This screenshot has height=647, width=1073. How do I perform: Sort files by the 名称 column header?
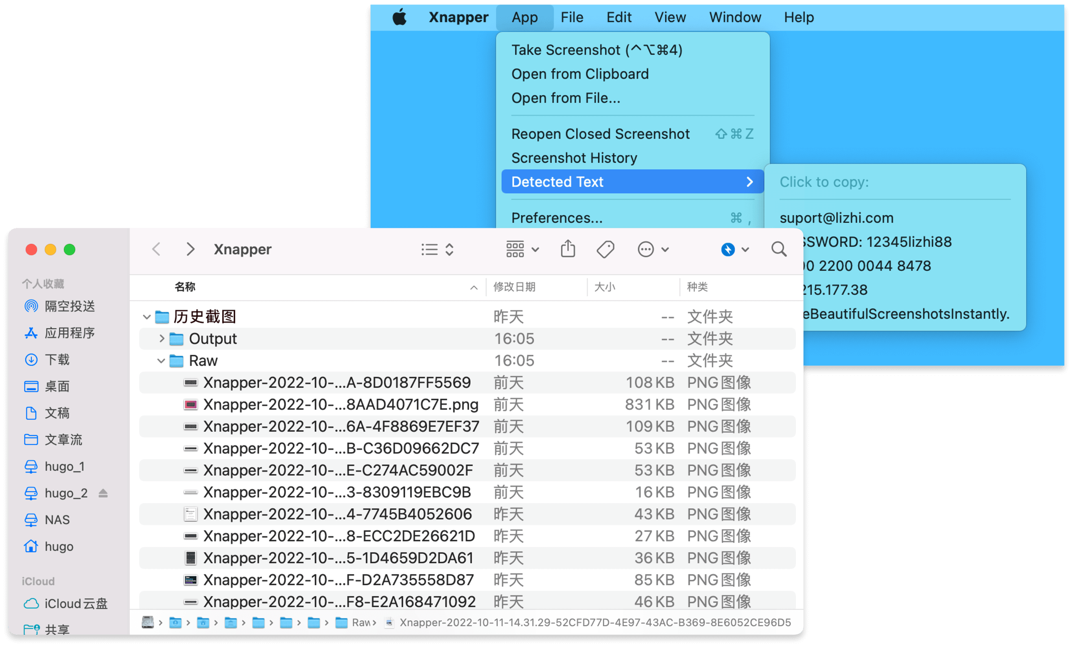(185, 287)
